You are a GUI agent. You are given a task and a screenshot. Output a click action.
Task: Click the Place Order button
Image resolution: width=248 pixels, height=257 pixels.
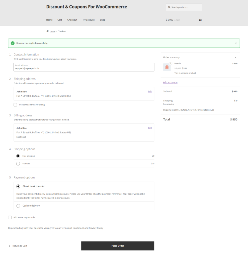pos(118,246)
